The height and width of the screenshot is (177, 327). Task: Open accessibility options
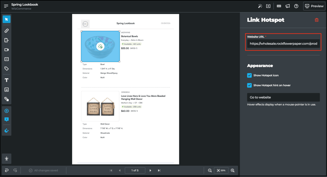pyautogui.click(x=6, y=159)
